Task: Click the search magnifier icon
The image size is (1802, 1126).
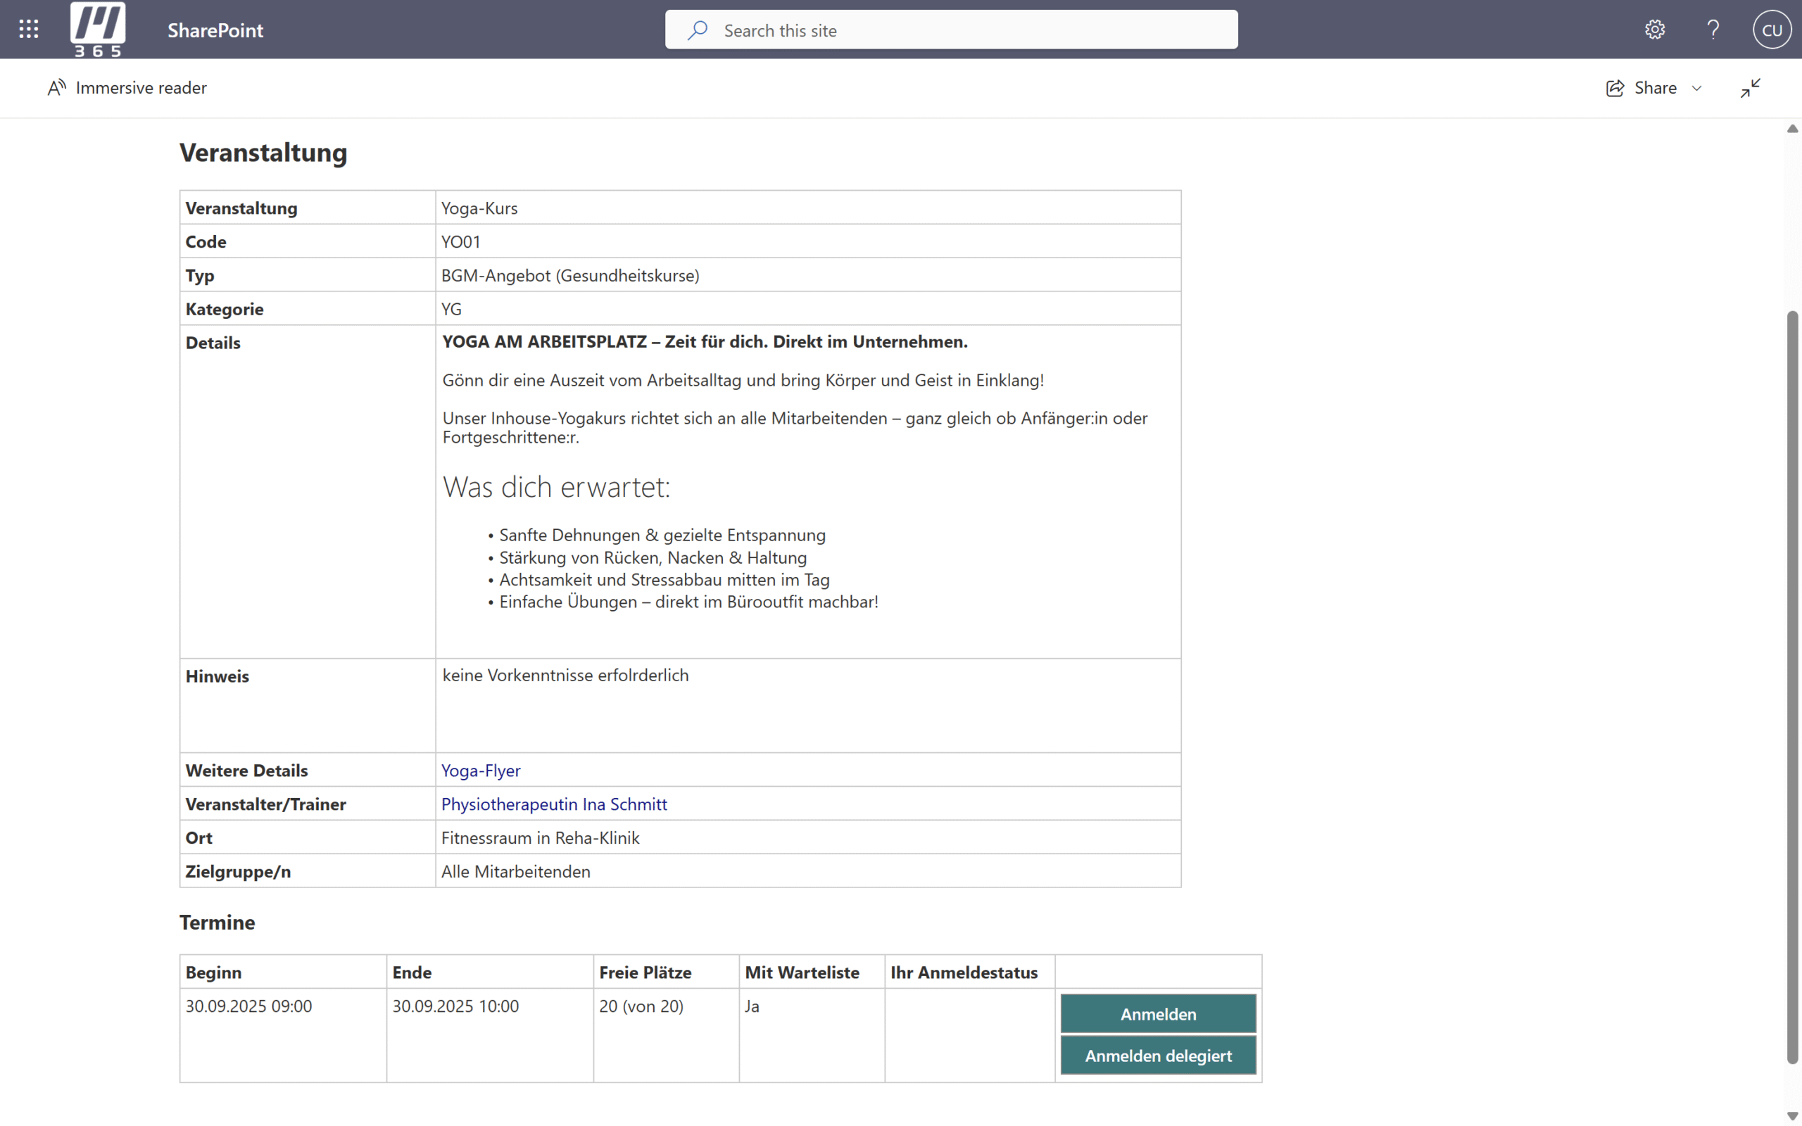Action: point(698,30)
